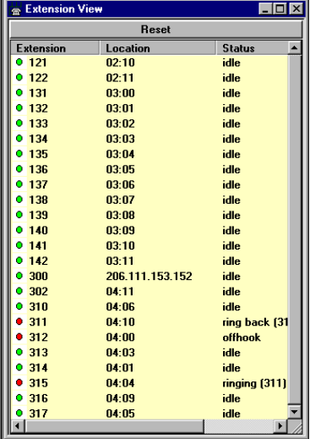The width and height of the screenshot is (310, 439).
Task: Click the green status dot for extension 135
Action: click(19, 153)
